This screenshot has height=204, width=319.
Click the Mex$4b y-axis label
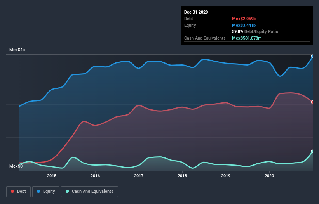17,50
